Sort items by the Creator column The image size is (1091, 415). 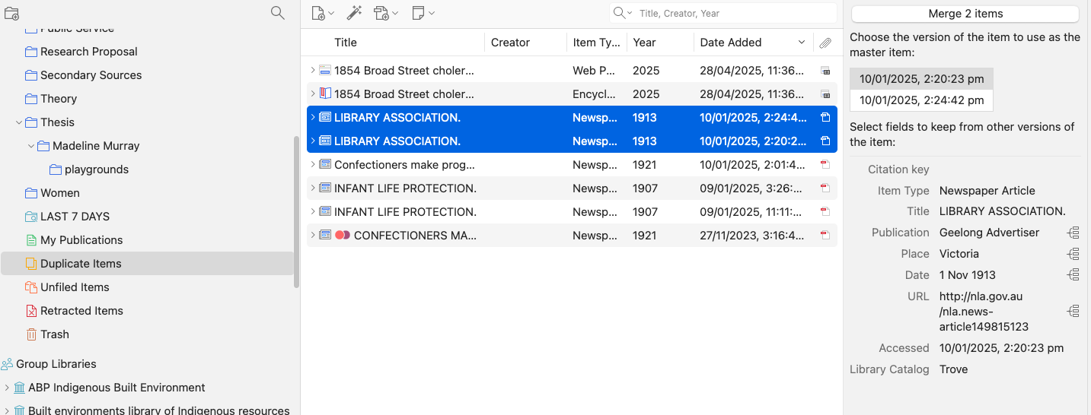click(x=526, y=43)
